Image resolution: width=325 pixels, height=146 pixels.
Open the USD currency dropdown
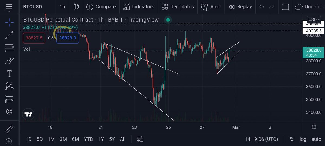[x=314, y=19]
